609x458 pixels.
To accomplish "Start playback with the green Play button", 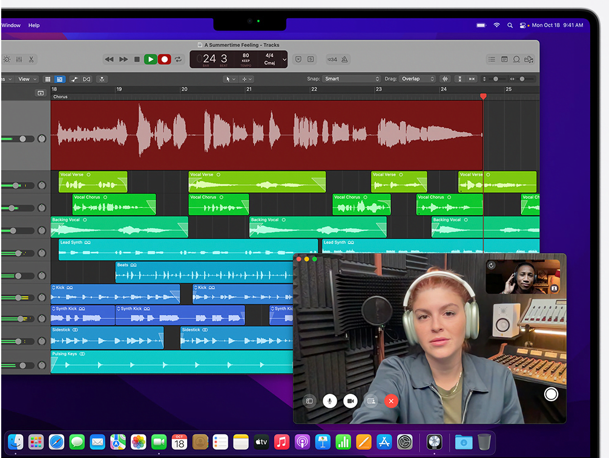I will 151,59.
